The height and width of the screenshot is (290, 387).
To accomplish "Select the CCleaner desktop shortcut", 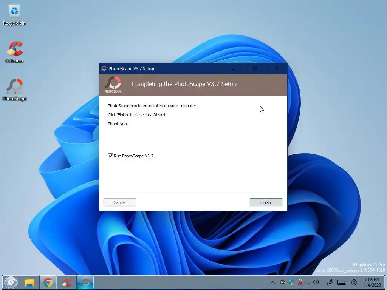I will (15, 52).
